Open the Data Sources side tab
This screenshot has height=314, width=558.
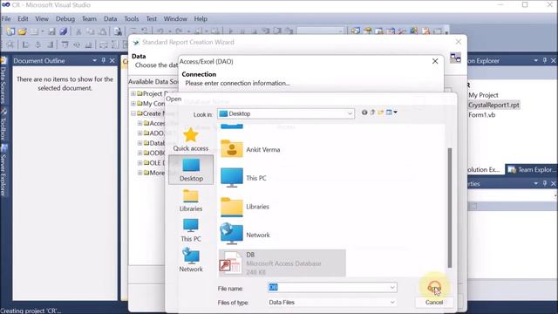[x=3, y=81]
